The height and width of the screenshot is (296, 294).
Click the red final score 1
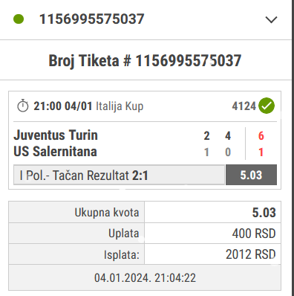pyautogui.click(x=261, y=152)
